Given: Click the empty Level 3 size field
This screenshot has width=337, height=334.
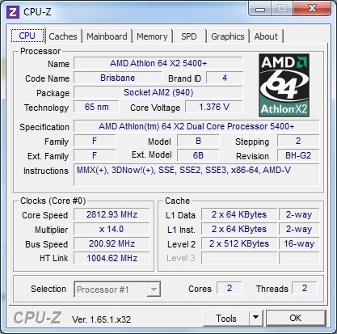Looking at the screenshot, I should (x=239, y=258).
